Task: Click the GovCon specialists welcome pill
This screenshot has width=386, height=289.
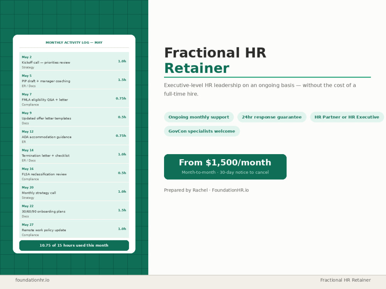Action: (x=202, y=131)
